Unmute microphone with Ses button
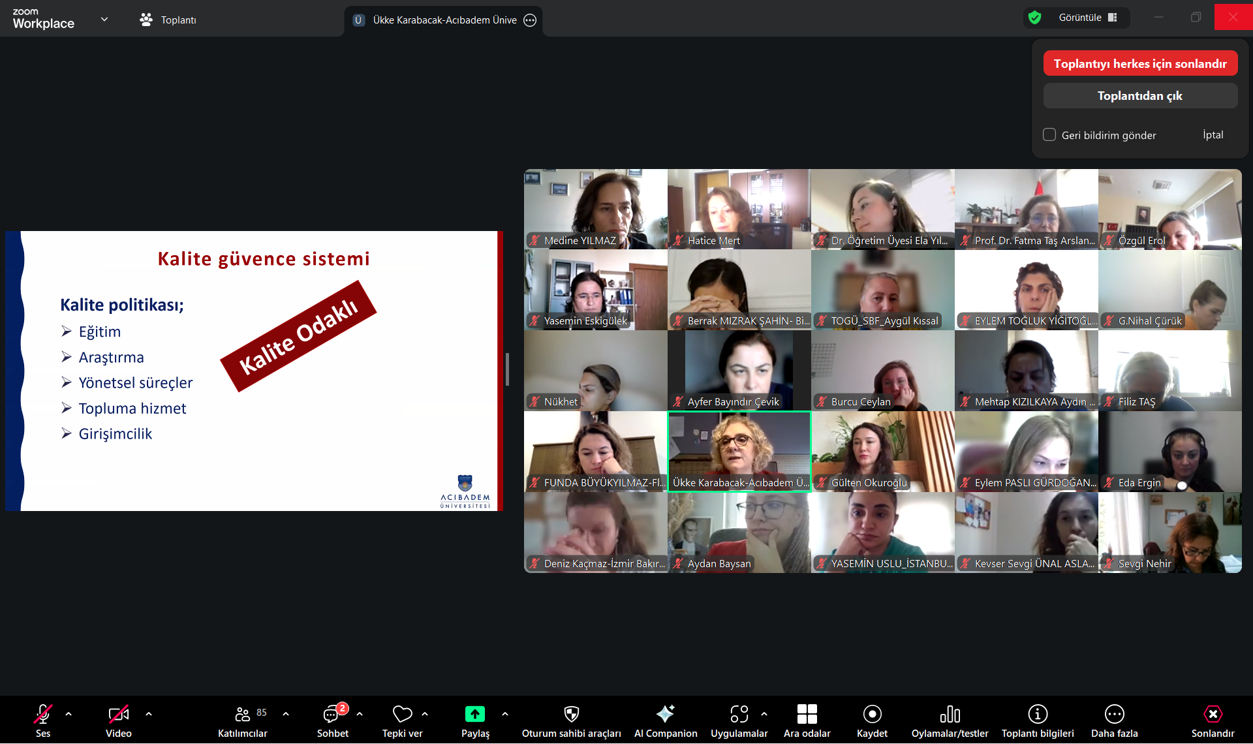 43,714
